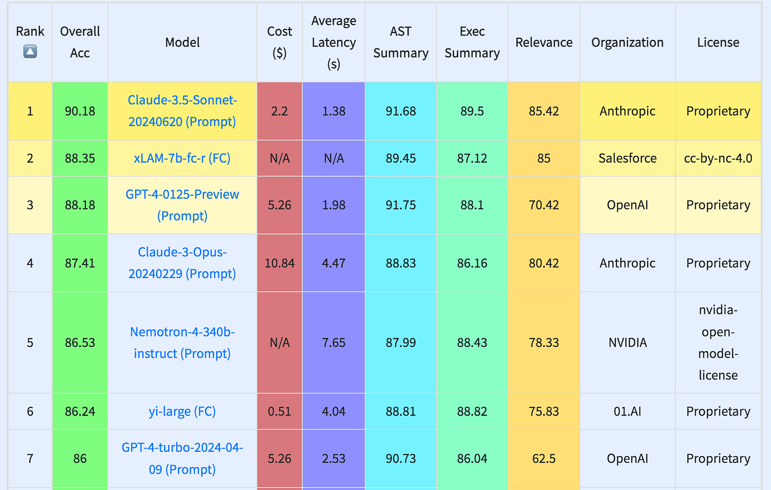Viewport: 771px width, 490px height.
Task: Click the Rank sort arrow icon
Action: point(30,51)
